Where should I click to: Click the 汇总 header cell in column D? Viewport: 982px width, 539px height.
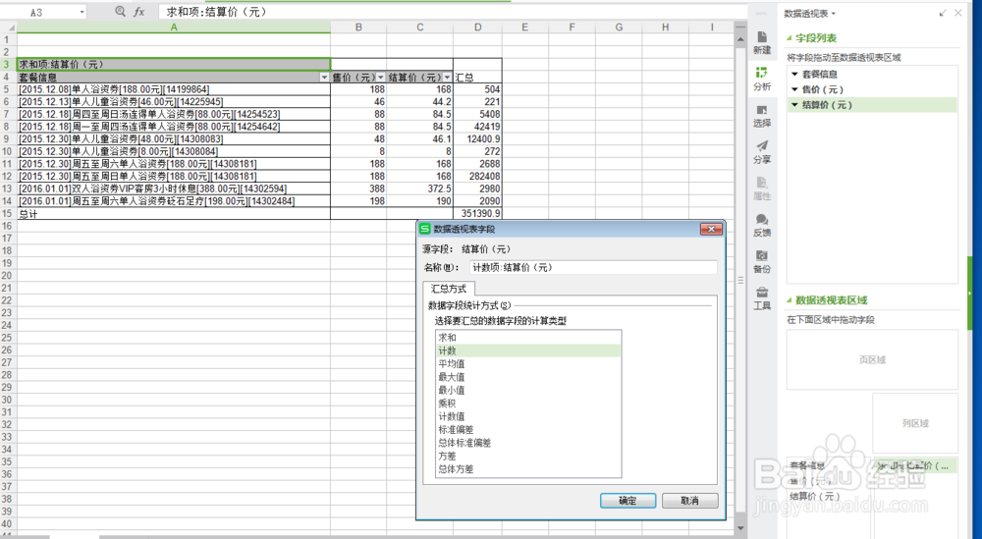(477, 78)
